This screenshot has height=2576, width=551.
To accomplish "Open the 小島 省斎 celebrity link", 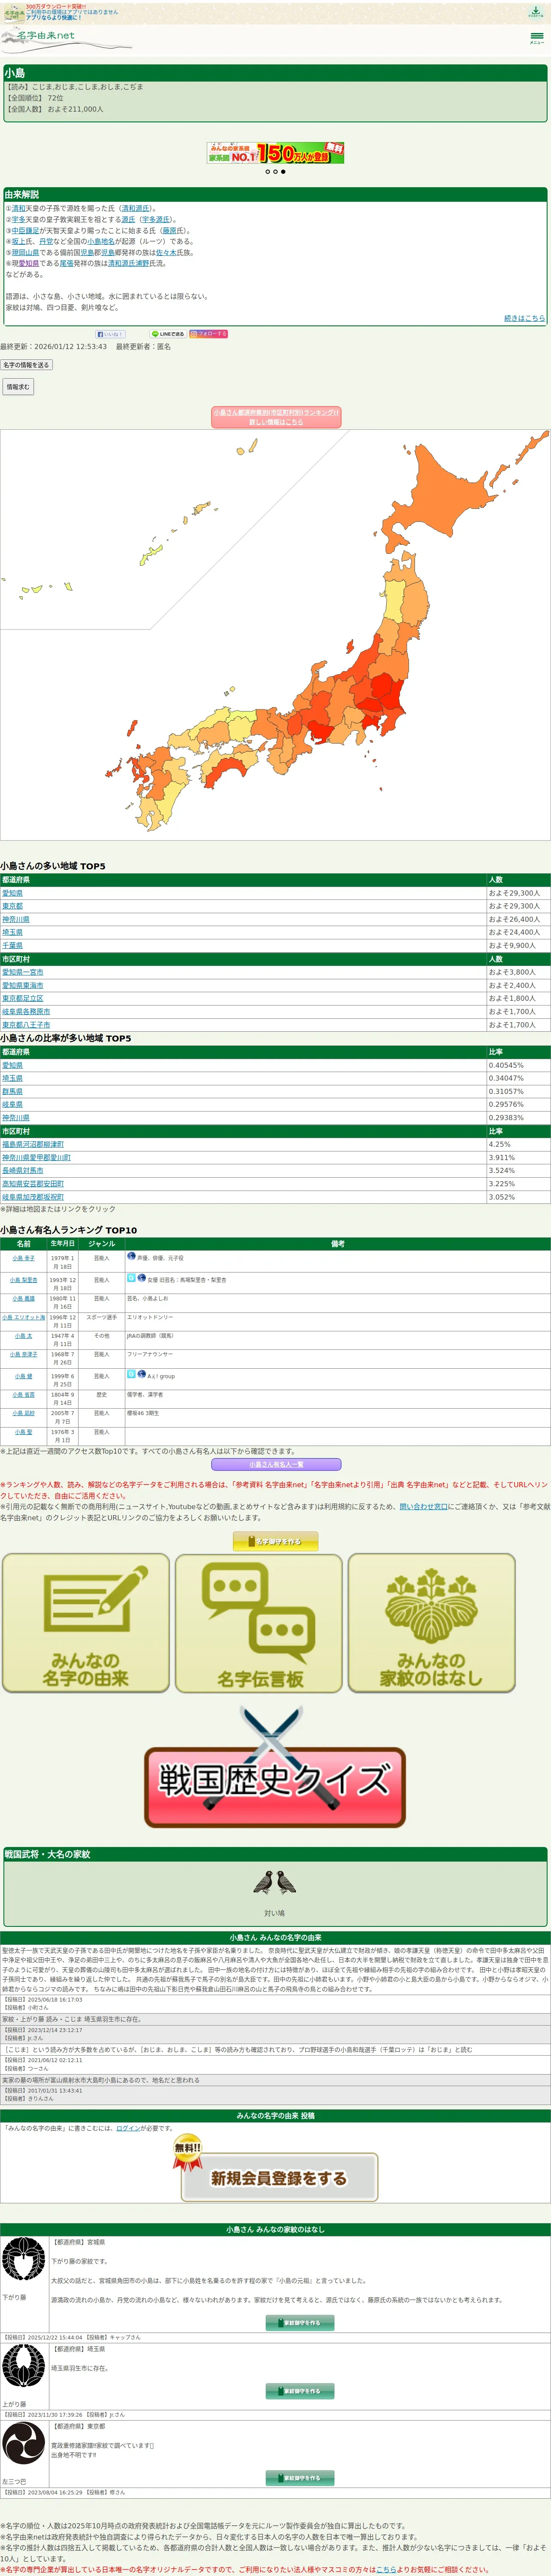I will 23,1394.
